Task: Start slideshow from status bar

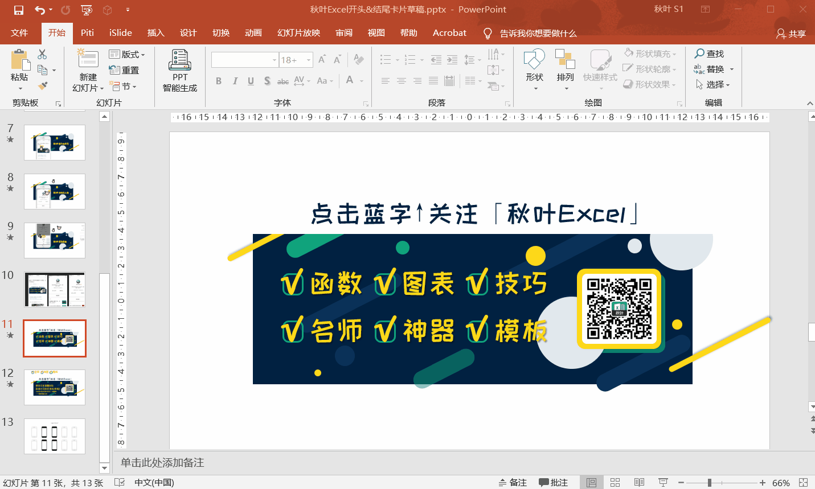Action: coord(663,482)
